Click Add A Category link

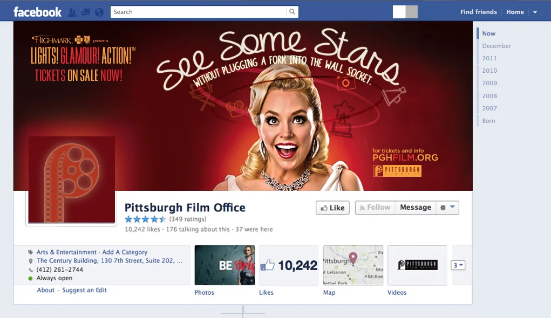(125, 252)
